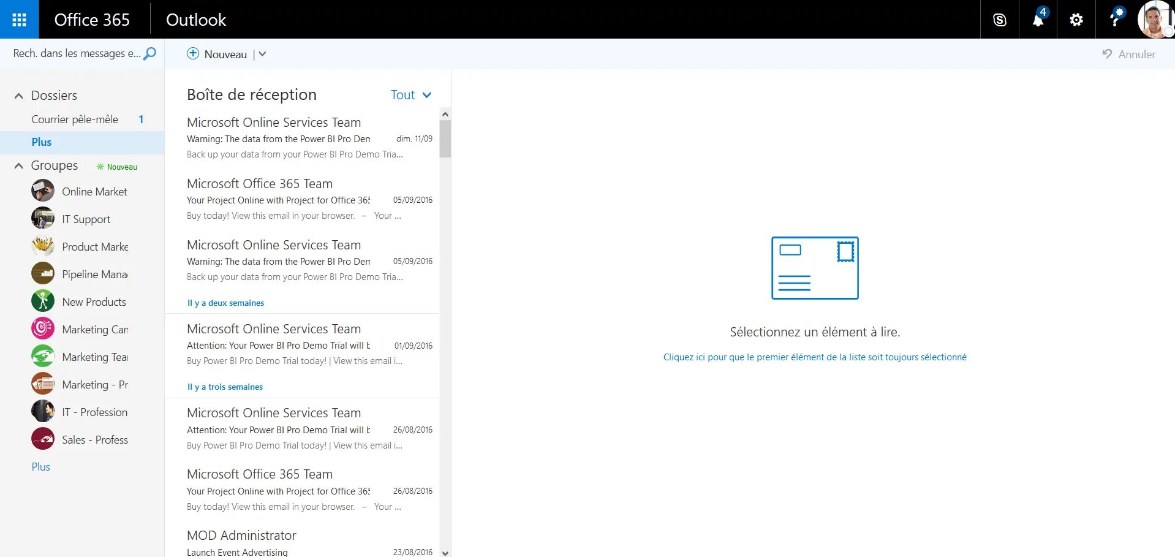Image resolution: width=1175 pixels, height=557 pixels.
Task: Collapse the Dossiers section chevron
Action: point(19,96)
